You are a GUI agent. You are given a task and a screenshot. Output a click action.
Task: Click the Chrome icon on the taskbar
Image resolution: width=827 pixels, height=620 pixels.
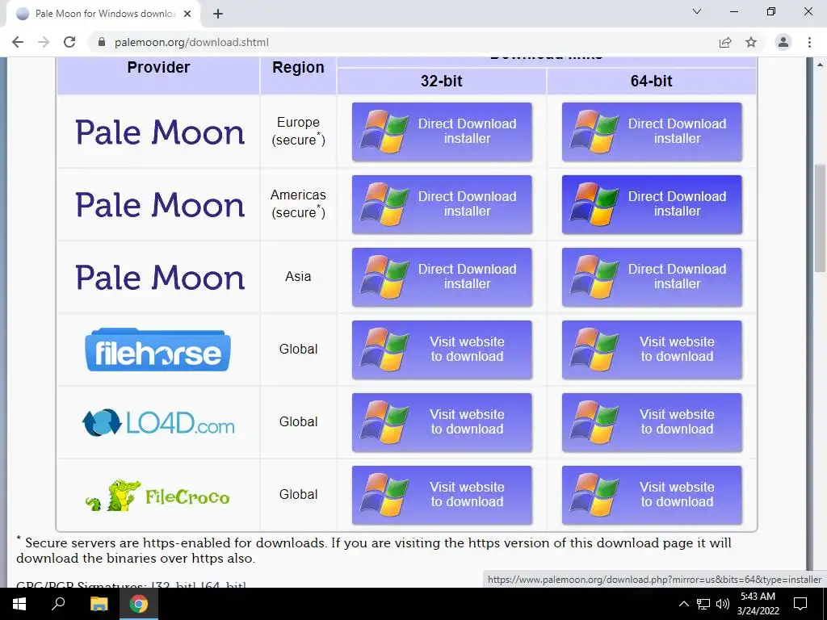pos(139,604)
